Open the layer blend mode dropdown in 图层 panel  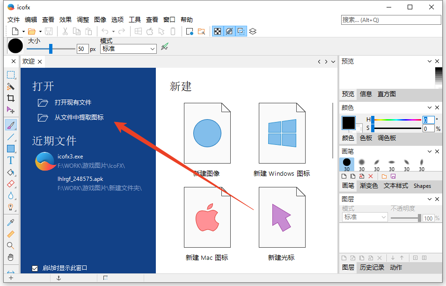[364, 217]
